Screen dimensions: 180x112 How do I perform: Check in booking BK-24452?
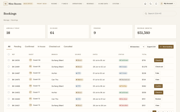(158, 92)
